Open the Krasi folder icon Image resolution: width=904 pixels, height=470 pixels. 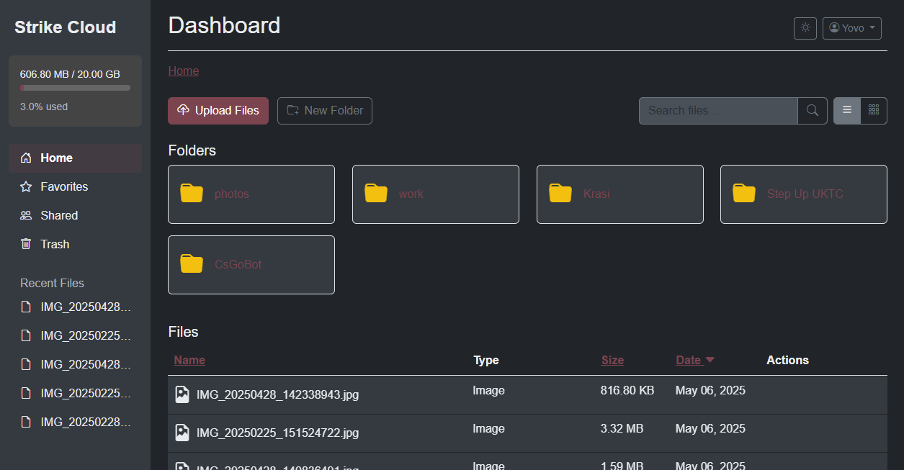coord(560,194)
